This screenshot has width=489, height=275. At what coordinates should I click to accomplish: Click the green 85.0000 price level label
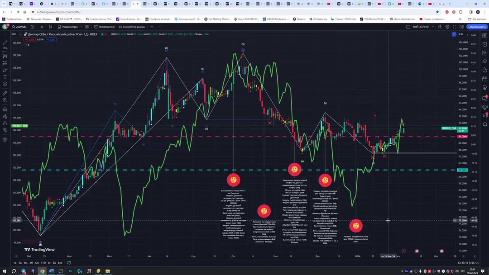(x=462, y=170)
